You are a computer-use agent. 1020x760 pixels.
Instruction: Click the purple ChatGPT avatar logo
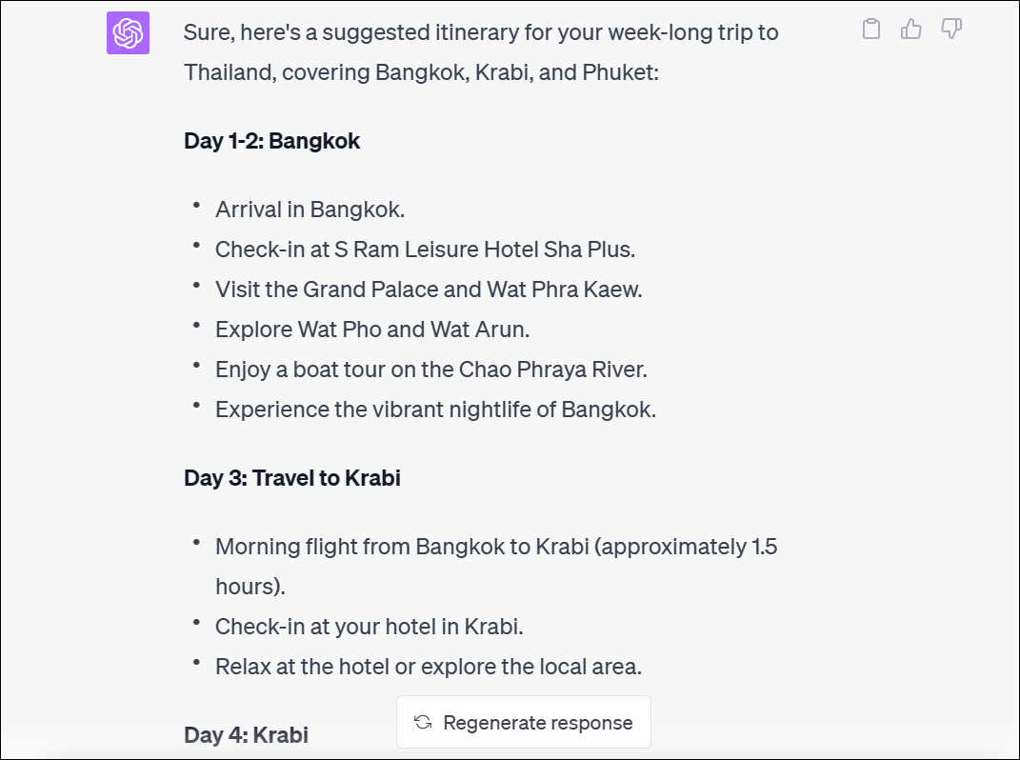(129, 32)
